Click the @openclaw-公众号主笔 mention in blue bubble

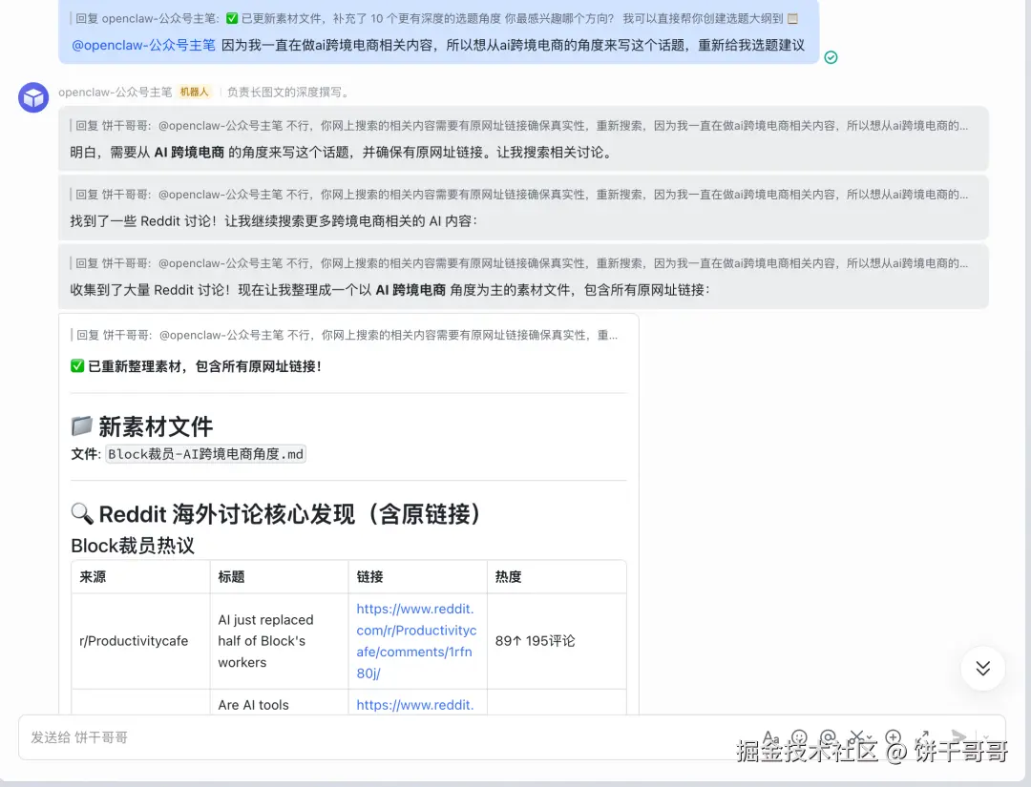(143, 45)
